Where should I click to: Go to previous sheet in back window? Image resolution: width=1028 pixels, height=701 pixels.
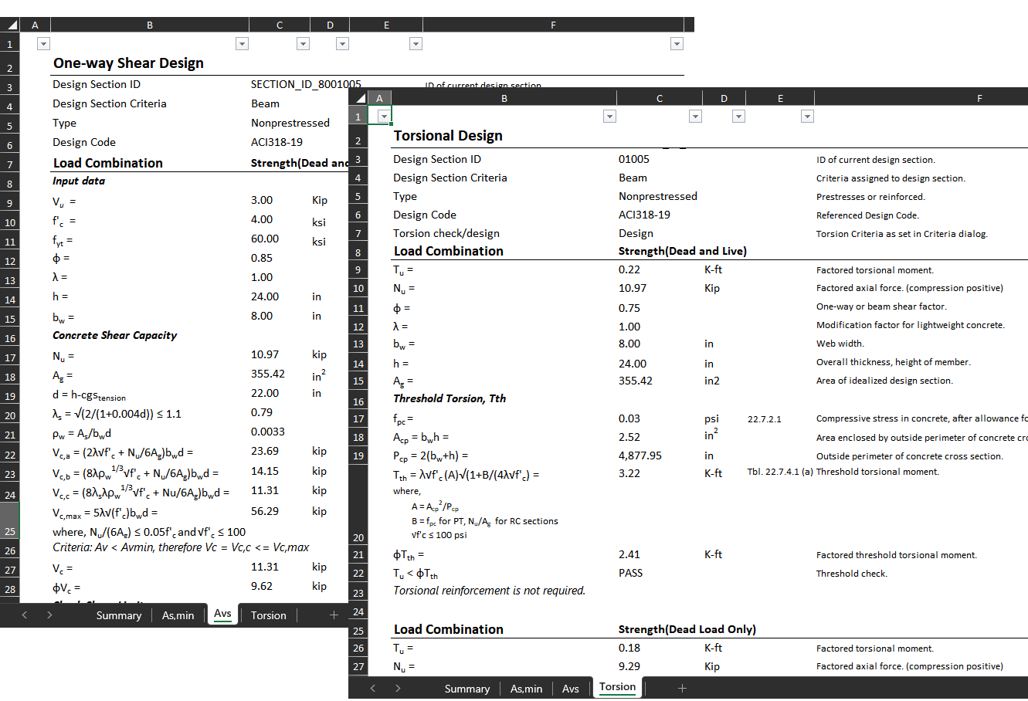click(x=25, y=615)
